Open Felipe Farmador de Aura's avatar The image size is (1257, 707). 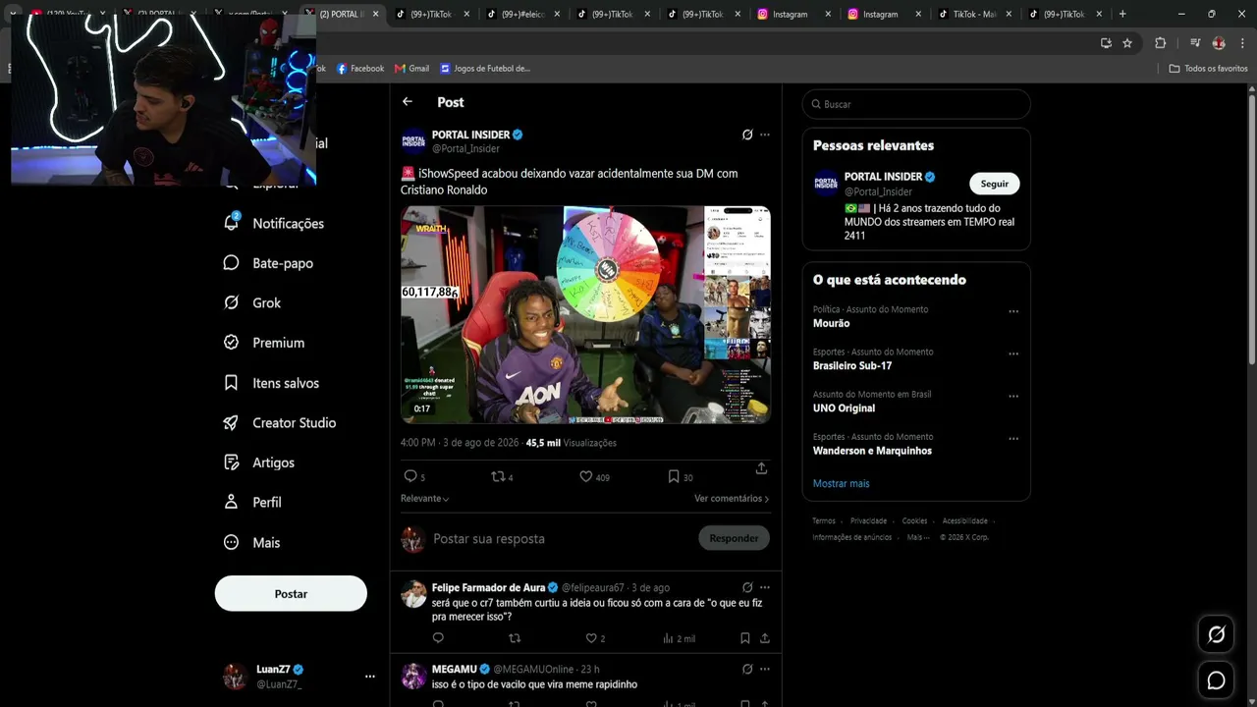click(x=413, y=594)
